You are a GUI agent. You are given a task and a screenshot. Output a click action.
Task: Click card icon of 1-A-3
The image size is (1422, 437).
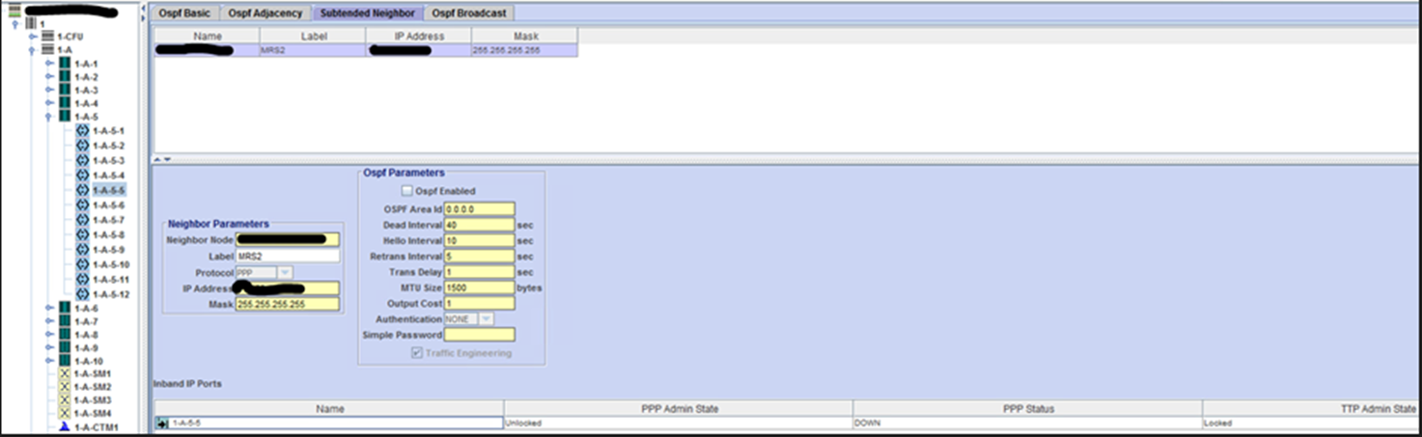65,90
